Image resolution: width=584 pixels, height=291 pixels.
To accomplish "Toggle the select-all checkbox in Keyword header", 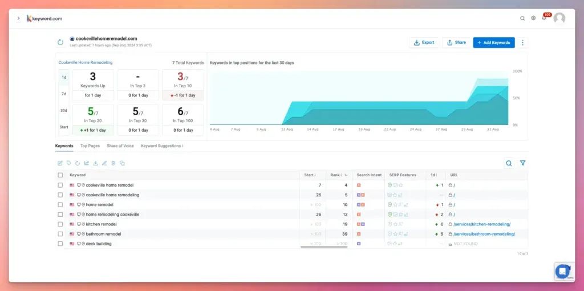I will [x=60, y=175].
